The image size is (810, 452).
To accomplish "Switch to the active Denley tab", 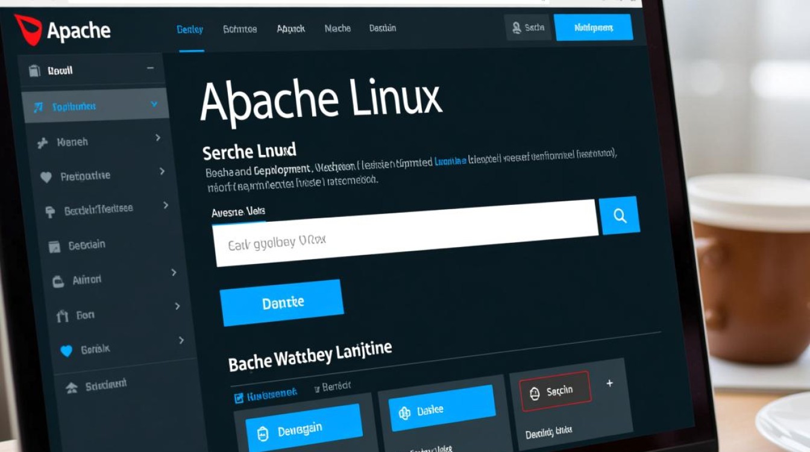I will [x=190, y=28].
